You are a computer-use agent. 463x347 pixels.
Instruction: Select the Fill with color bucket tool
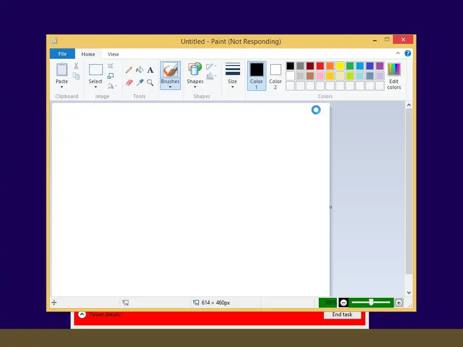point(140,70)
